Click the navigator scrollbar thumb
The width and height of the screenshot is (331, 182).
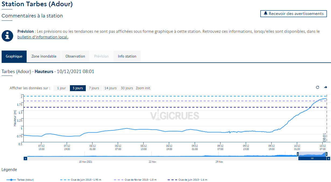click(x=312, y=159)
